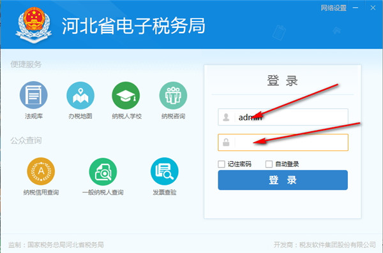Open the 办税地图 tax map icon
This screenshot has height=253, width=383.
point(80,95)
